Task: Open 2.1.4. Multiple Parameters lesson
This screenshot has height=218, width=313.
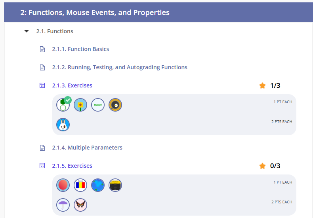Action: point(87,148)
